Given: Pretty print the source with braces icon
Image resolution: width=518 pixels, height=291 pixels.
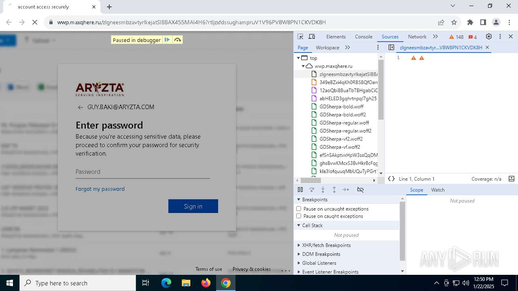Looking at the screenshot, I should point(391,179).
